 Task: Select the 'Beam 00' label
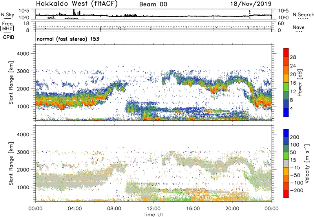pyautogui.click(x=153, y=4)
